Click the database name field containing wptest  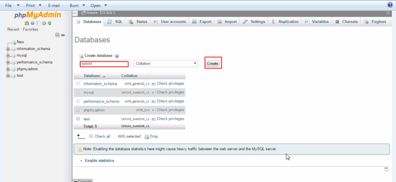point(104,64)
